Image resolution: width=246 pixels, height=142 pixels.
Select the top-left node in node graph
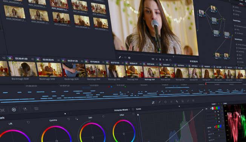click(x=201, y=13)
